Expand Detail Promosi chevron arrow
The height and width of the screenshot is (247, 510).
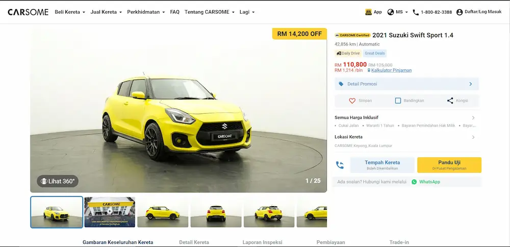click(x=471, y=84)
